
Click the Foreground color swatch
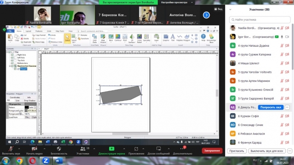pyautogui.click(x=26, y=110)
